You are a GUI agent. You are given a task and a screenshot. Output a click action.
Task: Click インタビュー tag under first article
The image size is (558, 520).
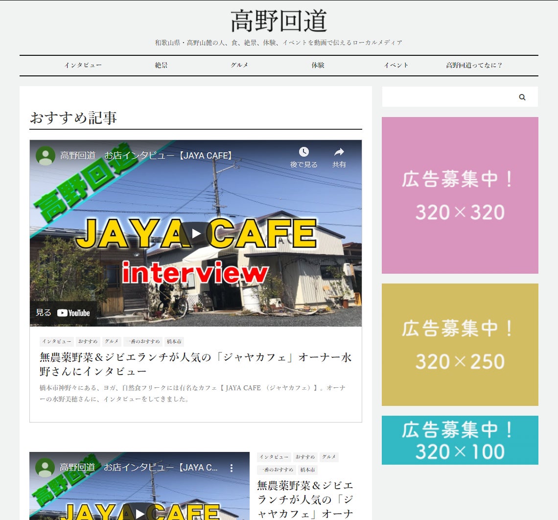click(x=57, y=341)
